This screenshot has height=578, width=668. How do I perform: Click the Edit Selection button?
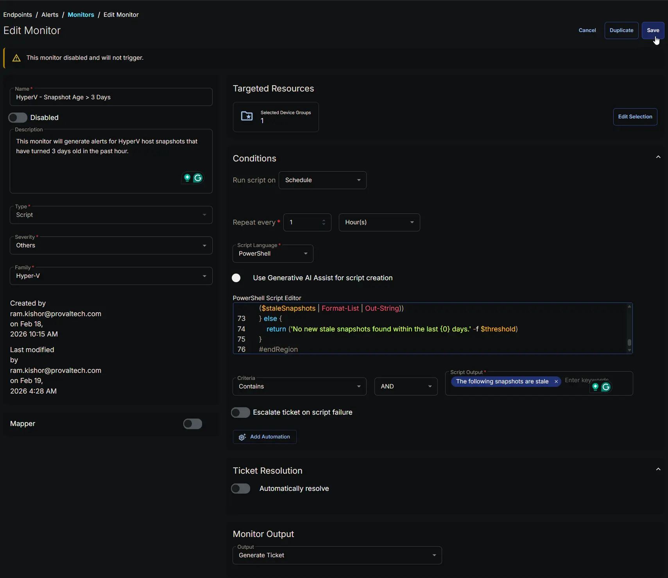635,117
